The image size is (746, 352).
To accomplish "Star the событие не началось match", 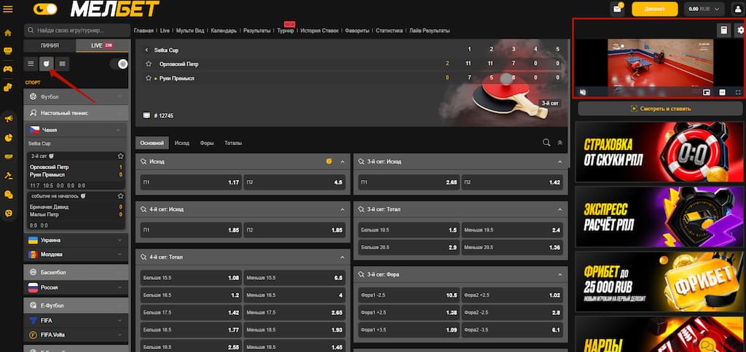I will point(121,196).
